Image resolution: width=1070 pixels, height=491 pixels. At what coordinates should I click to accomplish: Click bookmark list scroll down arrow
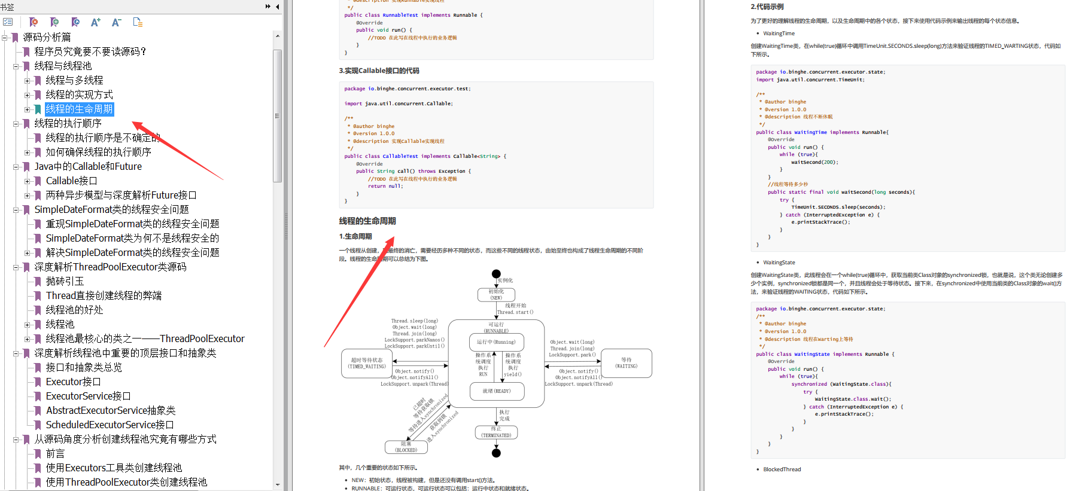point(277,485)
